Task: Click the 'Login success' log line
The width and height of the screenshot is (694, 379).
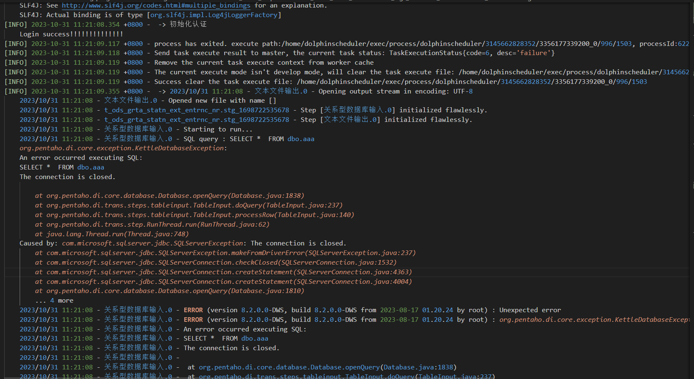Action: point(71,34)
